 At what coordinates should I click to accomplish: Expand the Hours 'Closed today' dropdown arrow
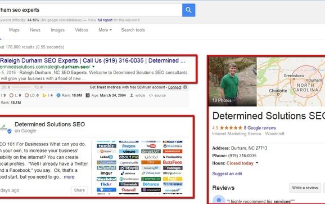point(257,163)
